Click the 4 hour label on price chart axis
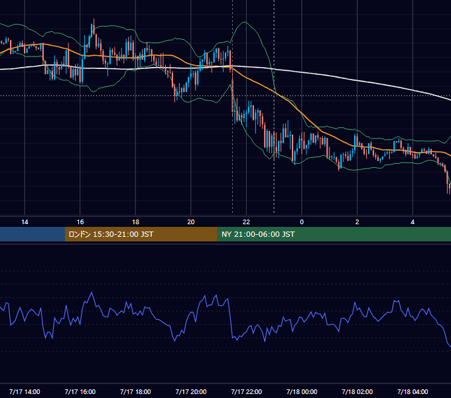The height and width of the screenshot is (398, 451). (413, 222)
